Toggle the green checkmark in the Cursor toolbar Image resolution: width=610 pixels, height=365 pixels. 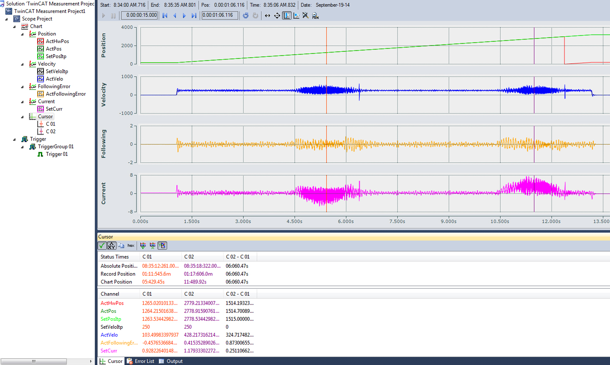[x=102, y=246]
